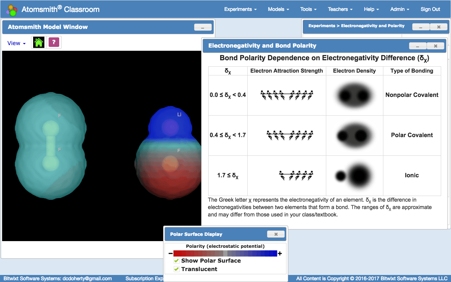The height and width of the screenshot is (282, 451).
Task: Close the Electronegativity and Bond Polarity window
Action: coord(435,46)
